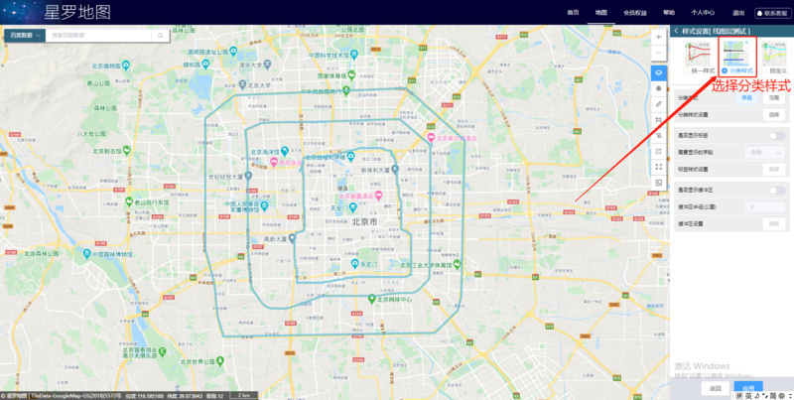Click the 北京网球中心 green marker
Viewport: 794px width, 400px height.
(371, 299)
